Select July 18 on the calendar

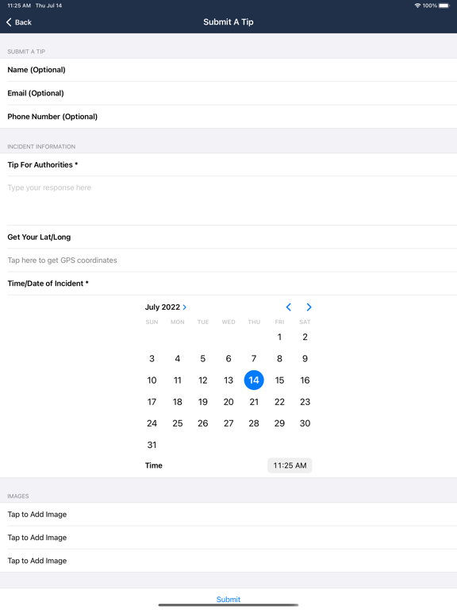[178, 402]
